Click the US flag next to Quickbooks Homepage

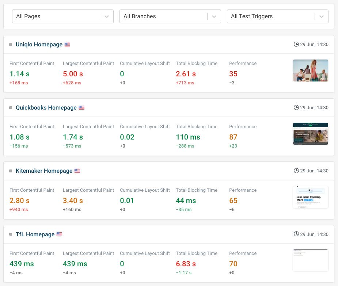point(82,107)
